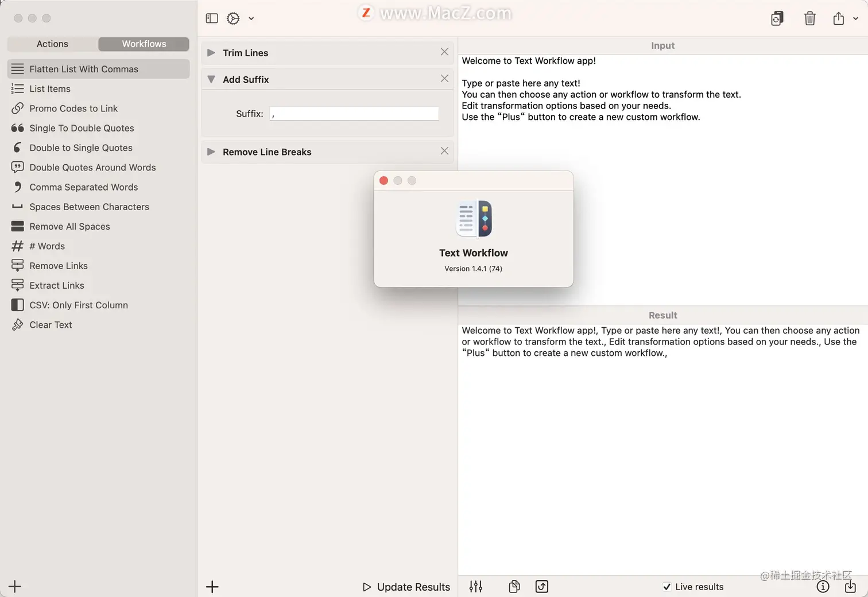Expand the Remove Line Breaks step
This screenshot has height=597, width=868.
[x=211, y=152]
